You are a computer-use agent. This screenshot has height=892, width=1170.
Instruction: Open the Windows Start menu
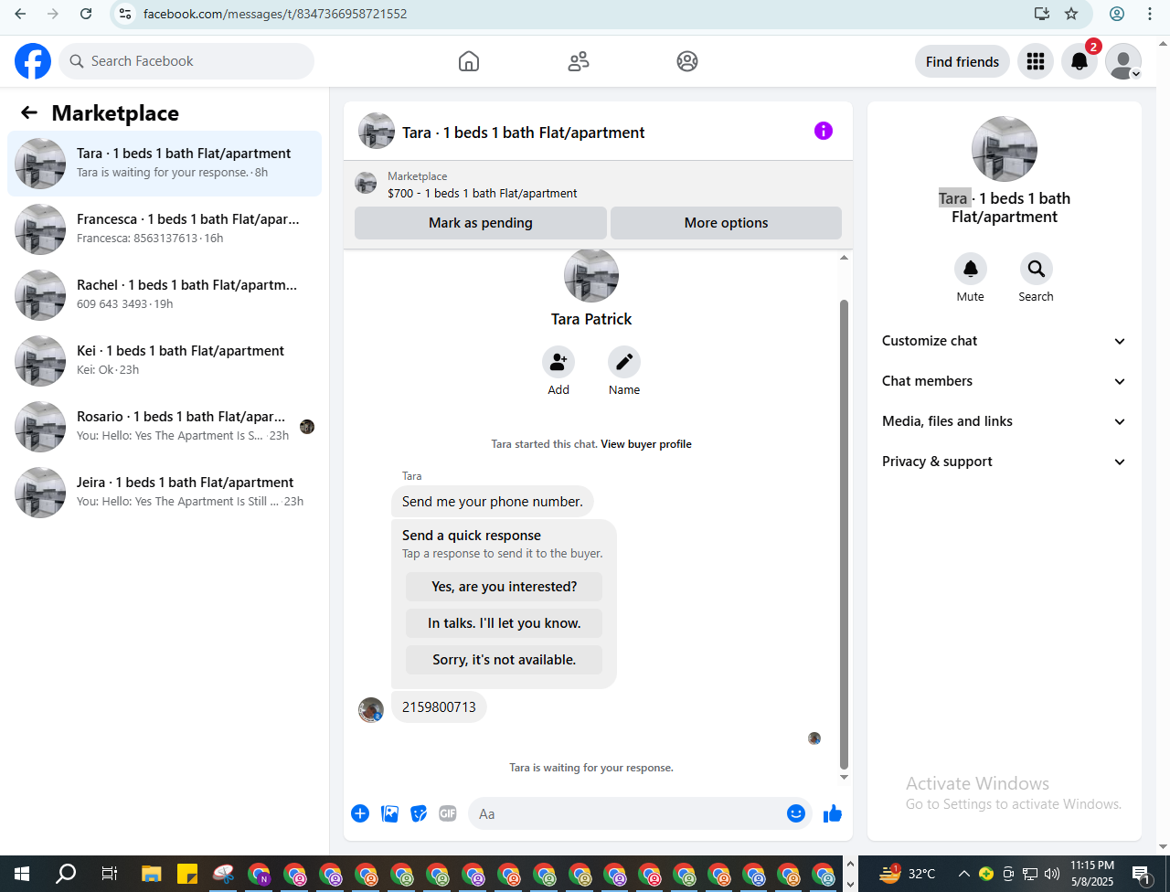(x=22, y=874)
